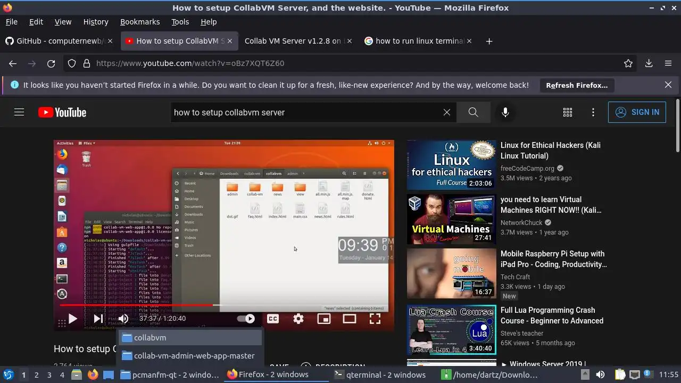
Task: Switch to miniplayer mode
Action: tap(324, 319)
